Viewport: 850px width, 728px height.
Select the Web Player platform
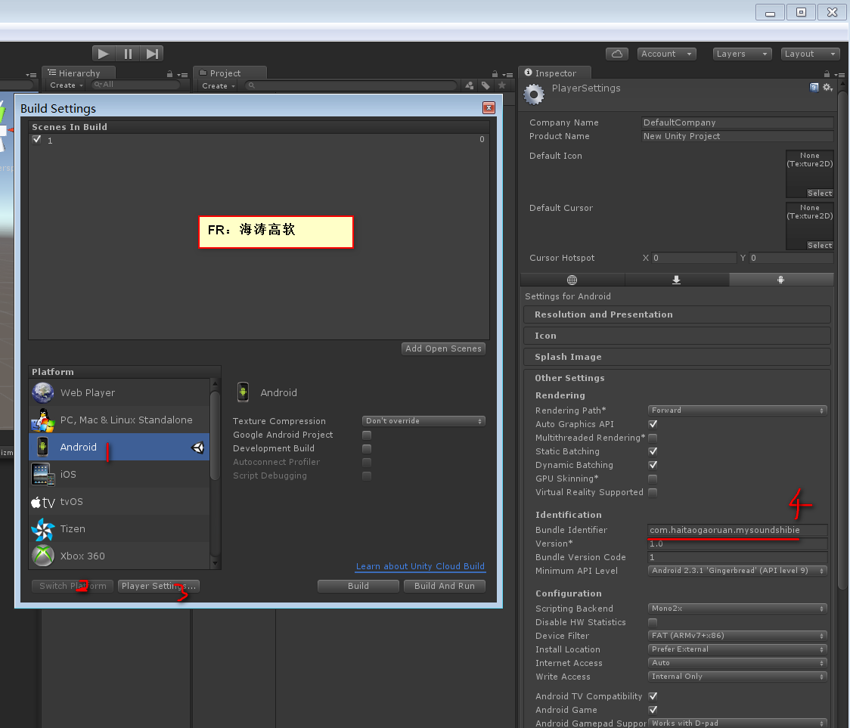point(119,392)
